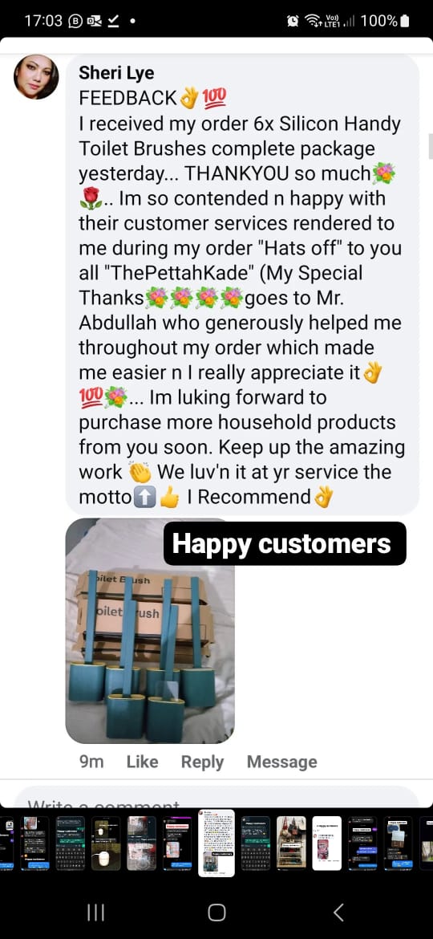Viewport: 433px width, 939px height.
Task: Reply to Sheri Lye's feedback comment
Action: [x=202, y=762]
